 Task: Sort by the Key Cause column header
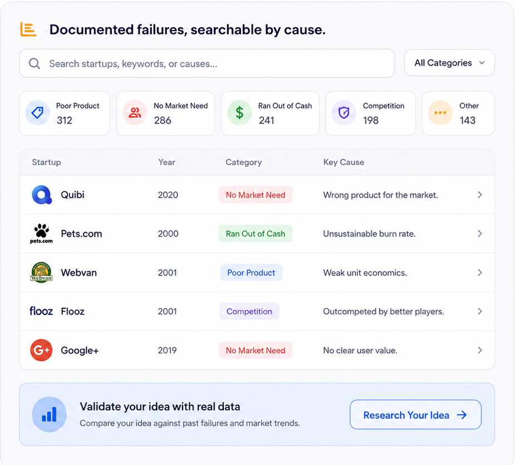point(344,162)
